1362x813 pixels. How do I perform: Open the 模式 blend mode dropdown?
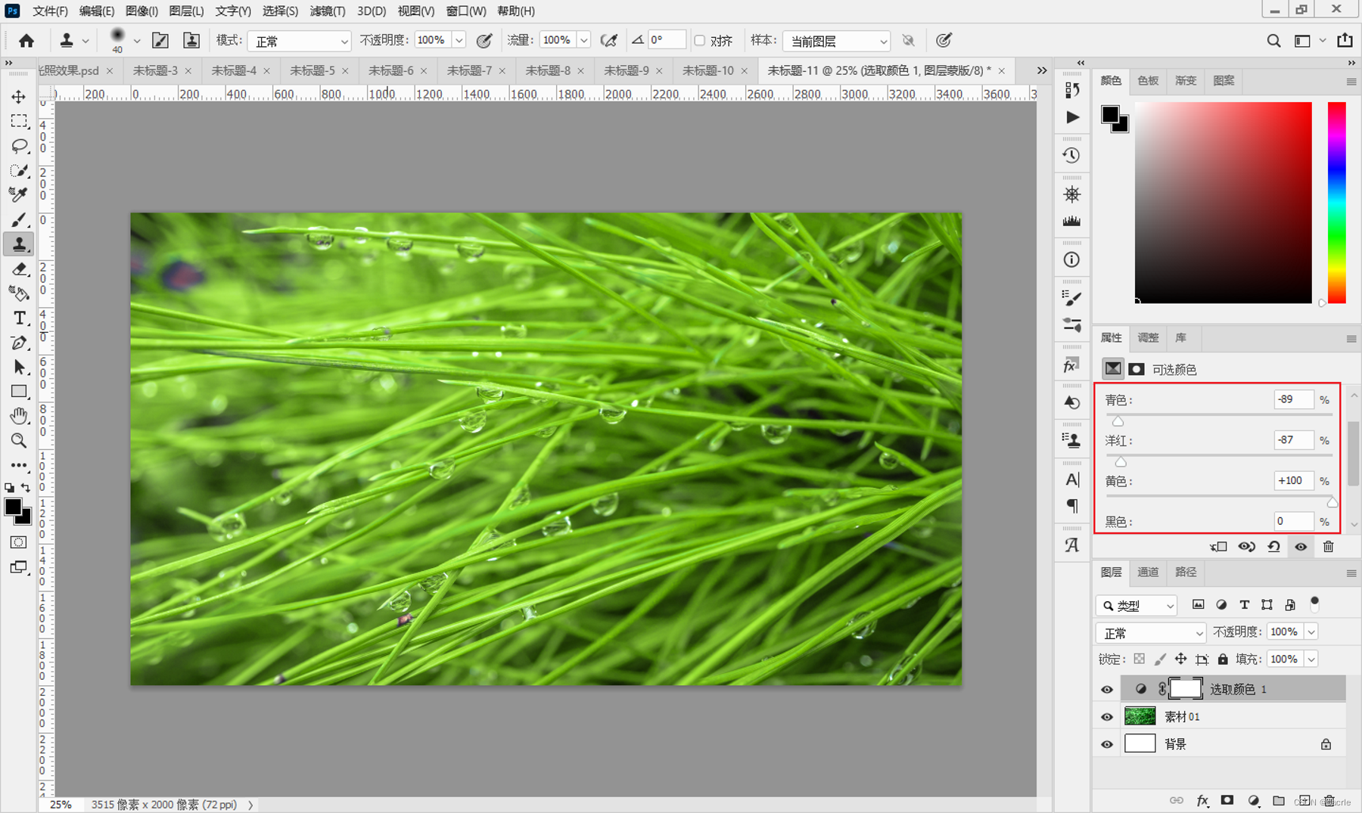click(300, 41)
